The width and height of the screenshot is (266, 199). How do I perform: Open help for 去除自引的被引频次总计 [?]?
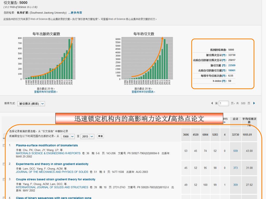[x=224, y=60]
